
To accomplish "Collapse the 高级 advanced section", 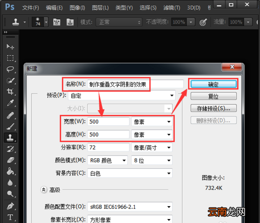I will 44,189.
